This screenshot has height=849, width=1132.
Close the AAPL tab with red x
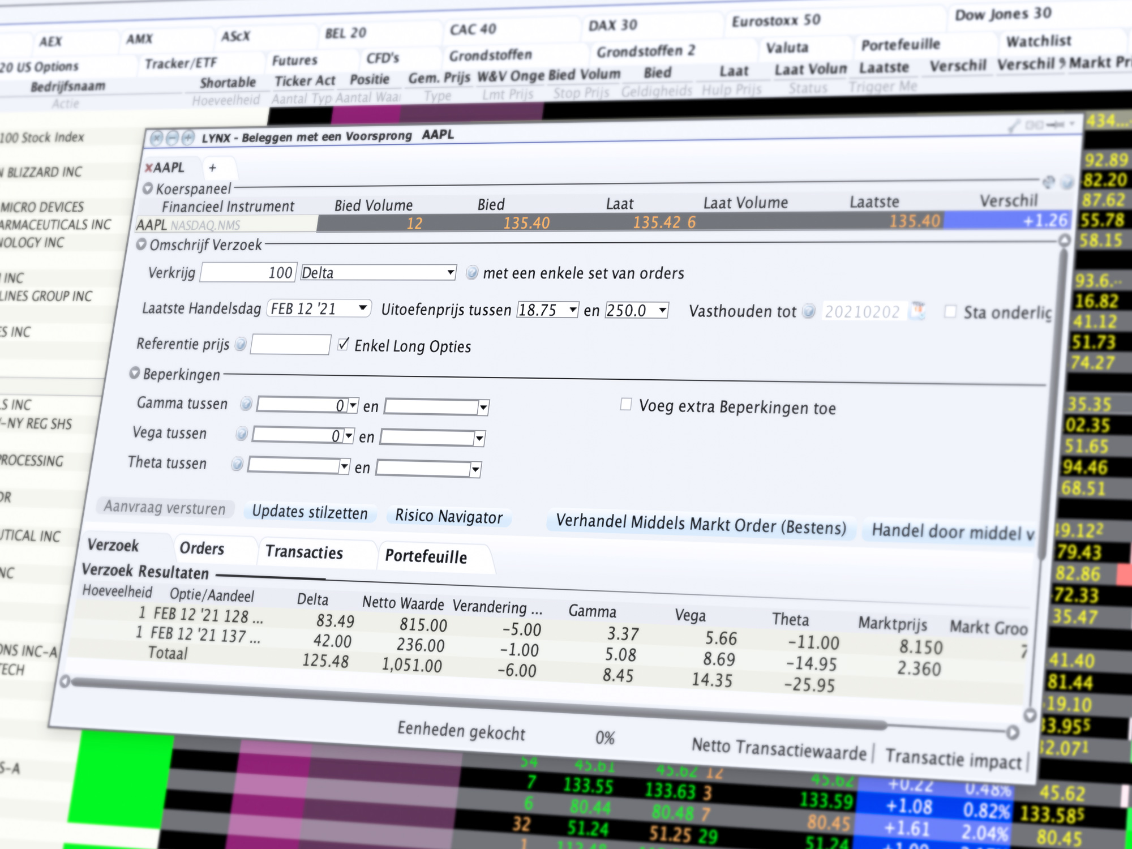point(148,168)
